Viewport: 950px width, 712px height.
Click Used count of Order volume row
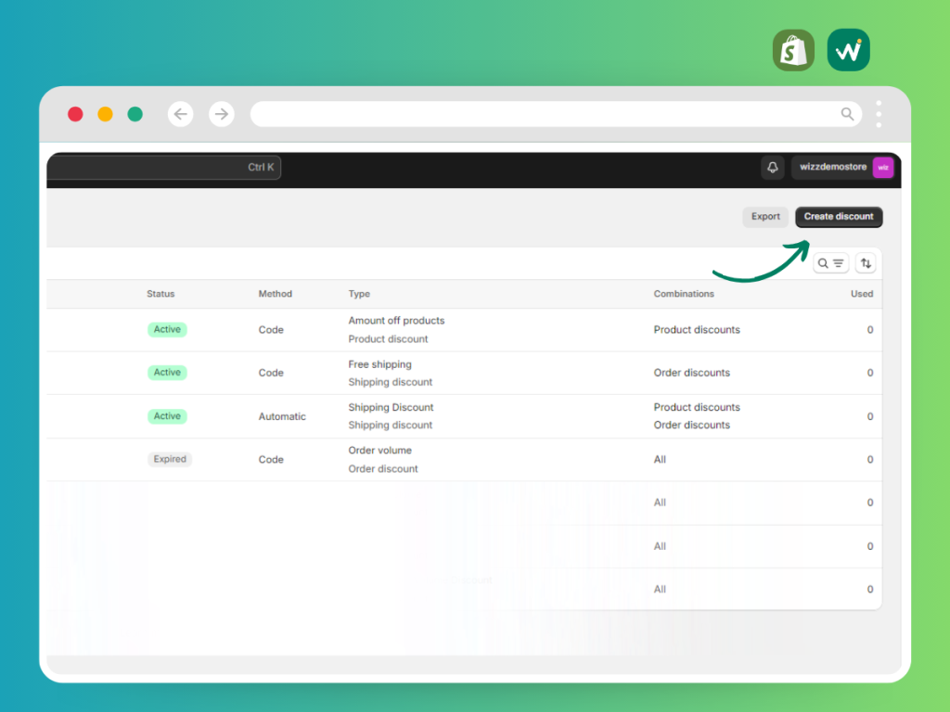[x=870, y=460]
